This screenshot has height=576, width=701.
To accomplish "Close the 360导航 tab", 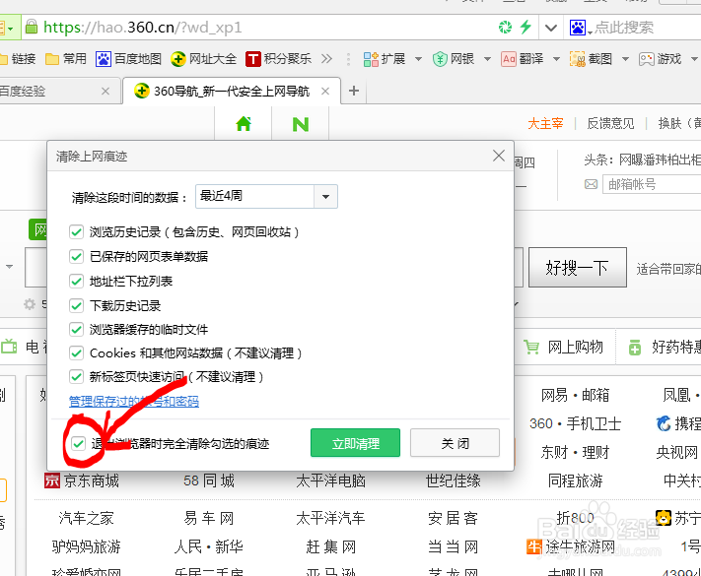I will pos(325,92).
